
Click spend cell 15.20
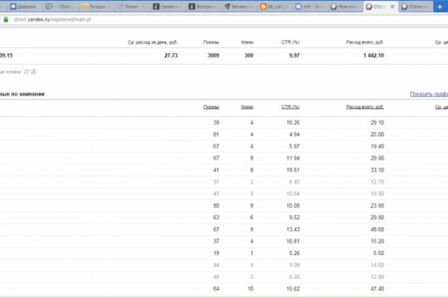pyautogui.click(x=377, y=242)
